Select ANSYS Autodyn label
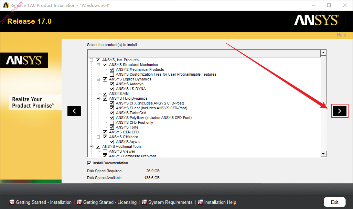Screen dimensions: 353x209 pyautogui.click(x=130, y=84)
